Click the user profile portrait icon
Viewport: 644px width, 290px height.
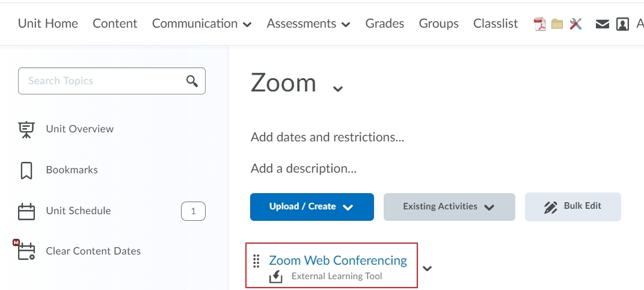point(622,24)
